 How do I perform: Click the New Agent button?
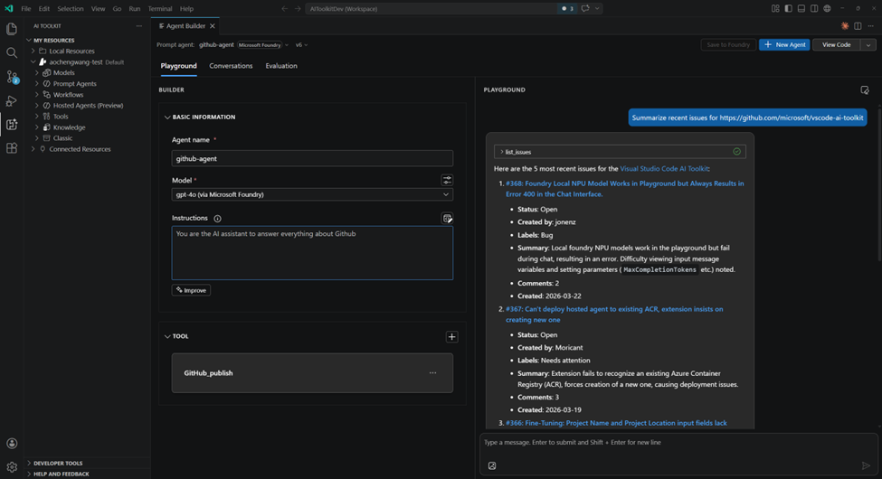784,44
